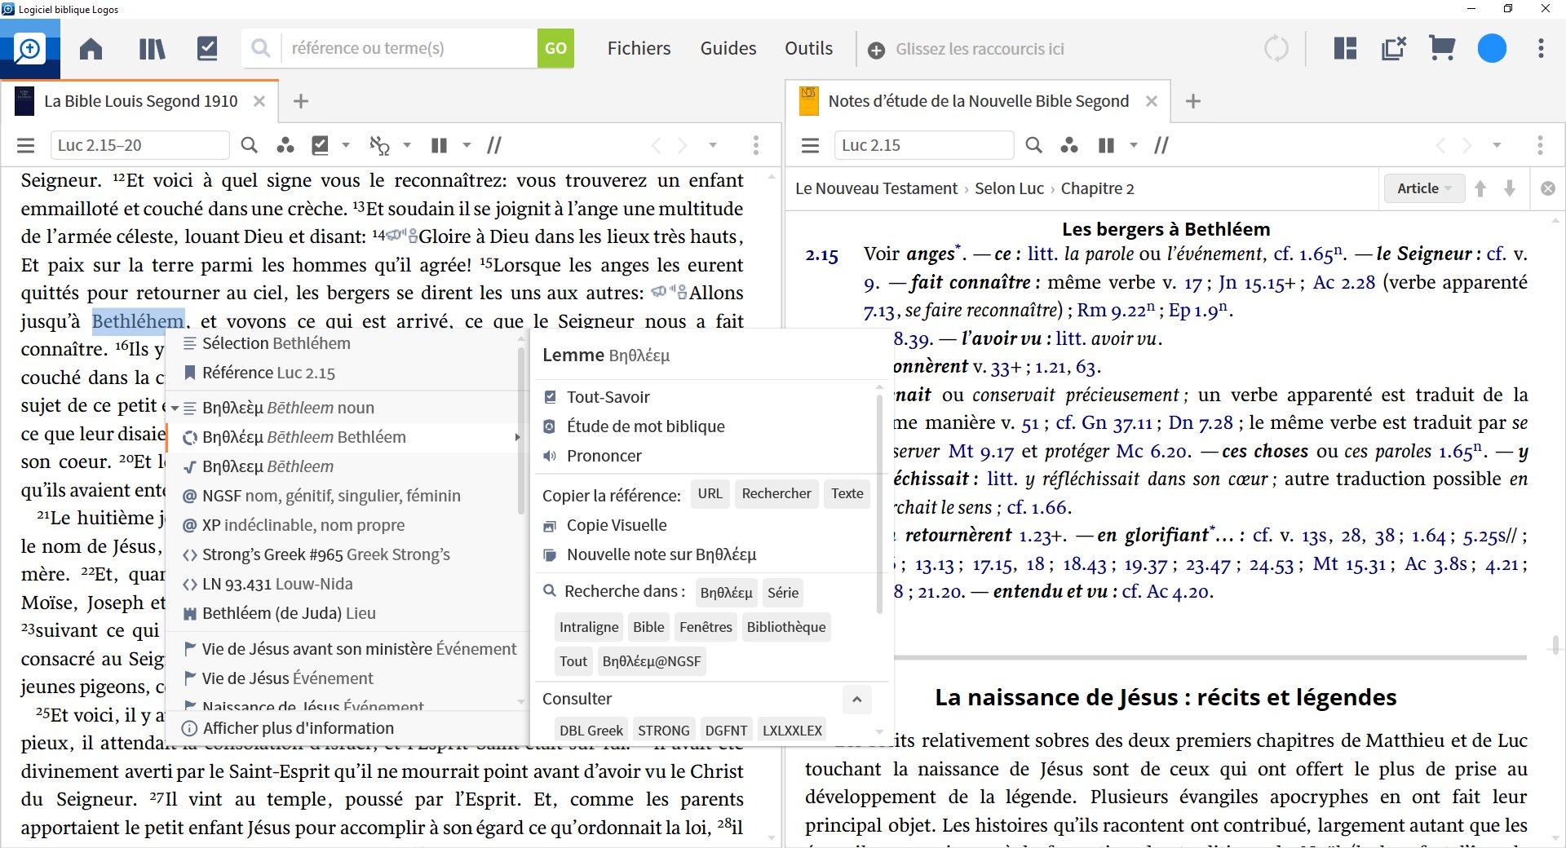Open the Fichiers menu
The image size is (1566, 848).
point(639,49)
